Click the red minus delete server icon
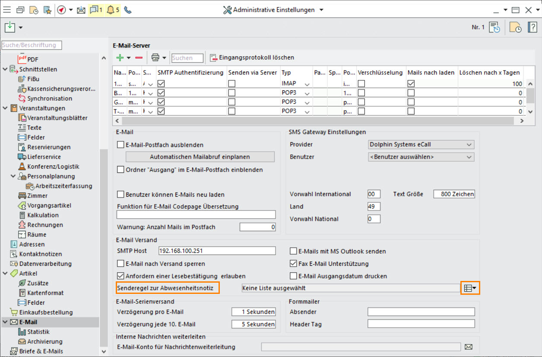Screen dimensions: 542x357 point(139,57)
